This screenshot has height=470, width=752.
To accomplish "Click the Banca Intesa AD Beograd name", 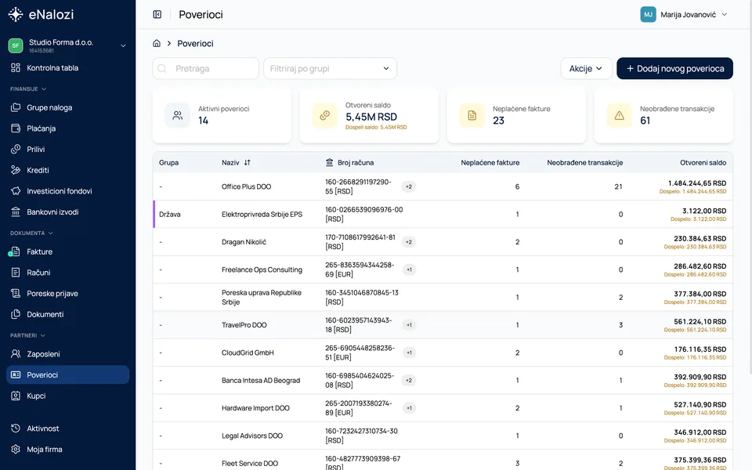I will [x=261, y=381].
